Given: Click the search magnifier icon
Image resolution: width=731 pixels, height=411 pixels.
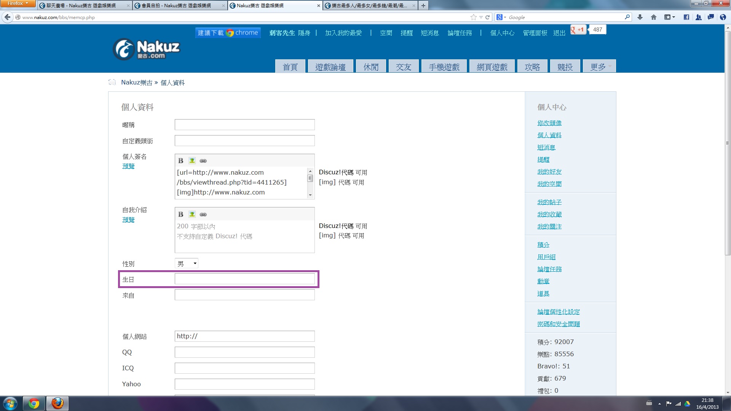Looking at the screenshot, I should [x=627, y=17].
